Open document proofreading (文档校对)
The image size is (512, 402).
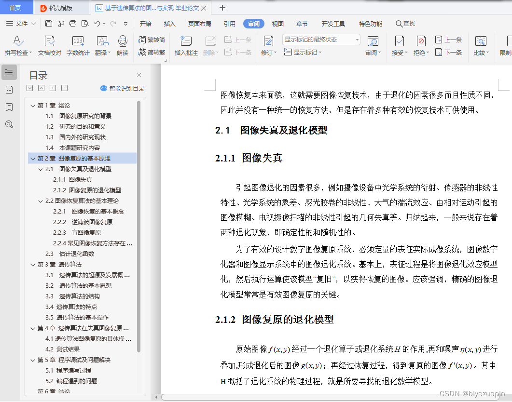[50, 45]
